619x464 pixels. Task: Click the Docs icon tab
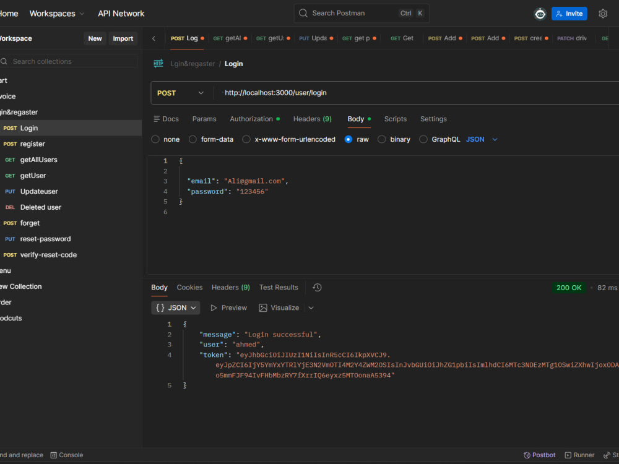coord(166,119)
